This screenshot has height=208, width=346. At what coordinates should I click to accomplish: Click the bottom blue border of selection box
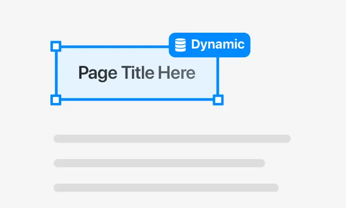(x=137, y=100)
